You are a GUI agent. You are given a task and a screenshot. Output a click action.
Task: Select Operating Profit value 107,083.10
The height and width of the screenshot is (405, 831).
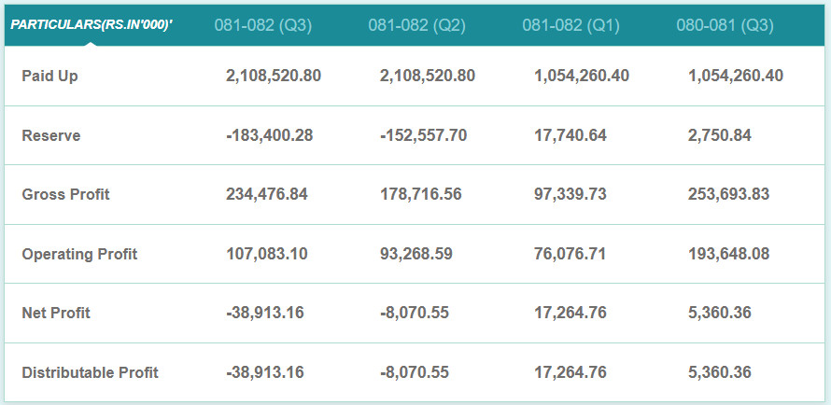point(267,254)
